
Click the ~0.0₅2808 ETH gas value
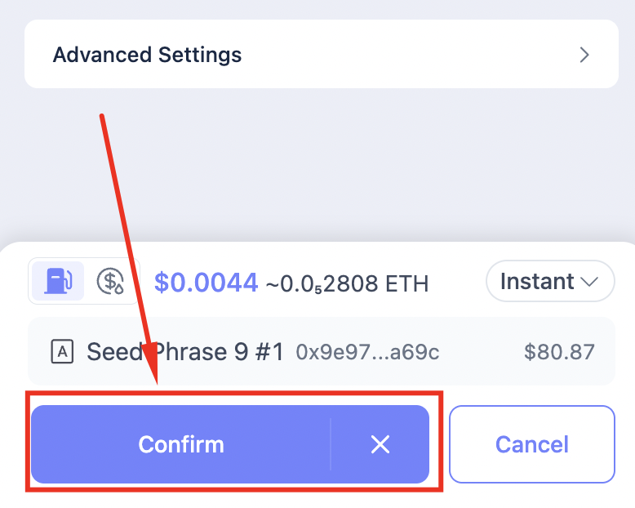[x=347, y=283]
